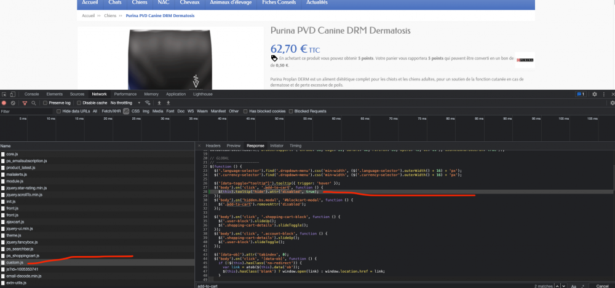The image size is (615, 288).
Task: Open the No throttling dropdown
Action: pyautogui.click(x=123, y=103)
